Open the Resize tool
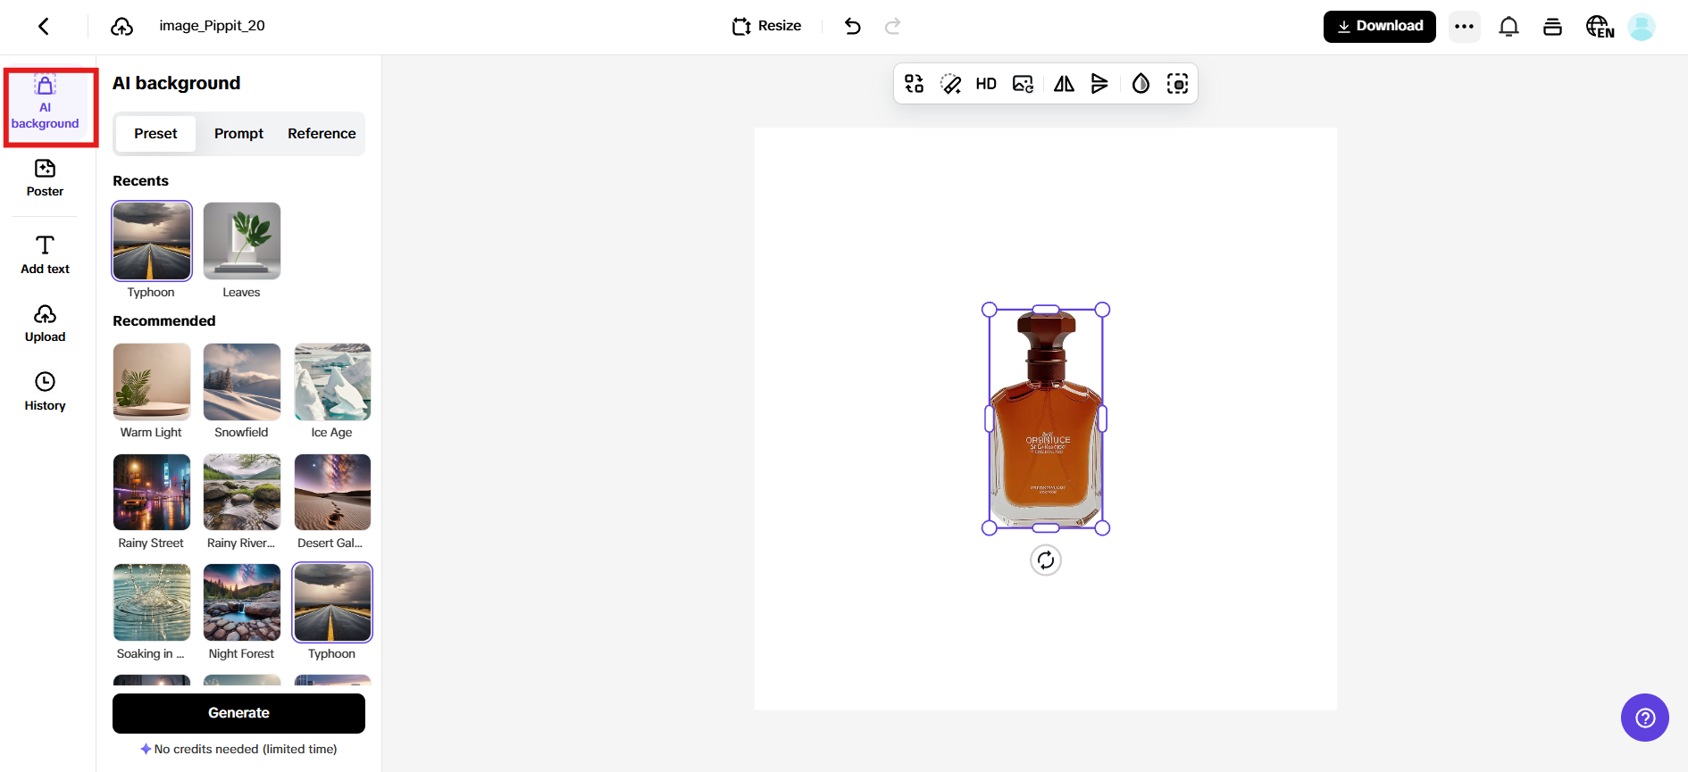This screenshot has width=1688, height=772. coord(766,26)
